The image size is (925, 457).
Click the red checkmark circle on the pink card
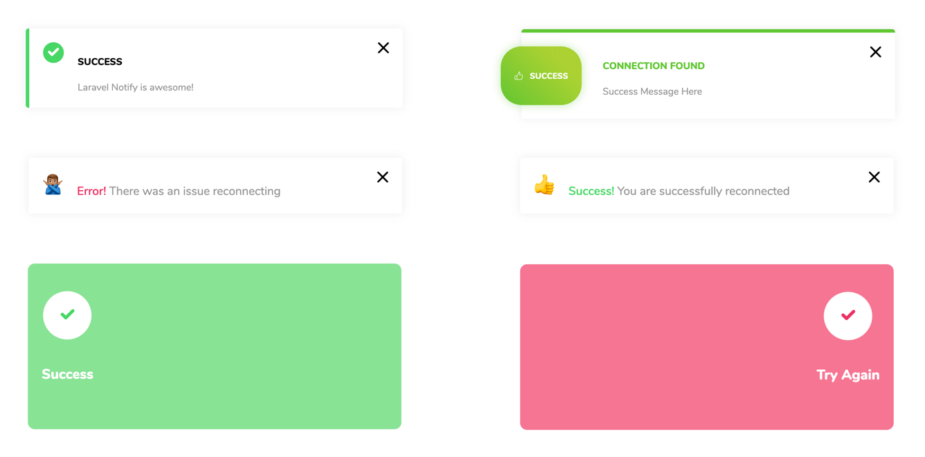coord(847,316)
